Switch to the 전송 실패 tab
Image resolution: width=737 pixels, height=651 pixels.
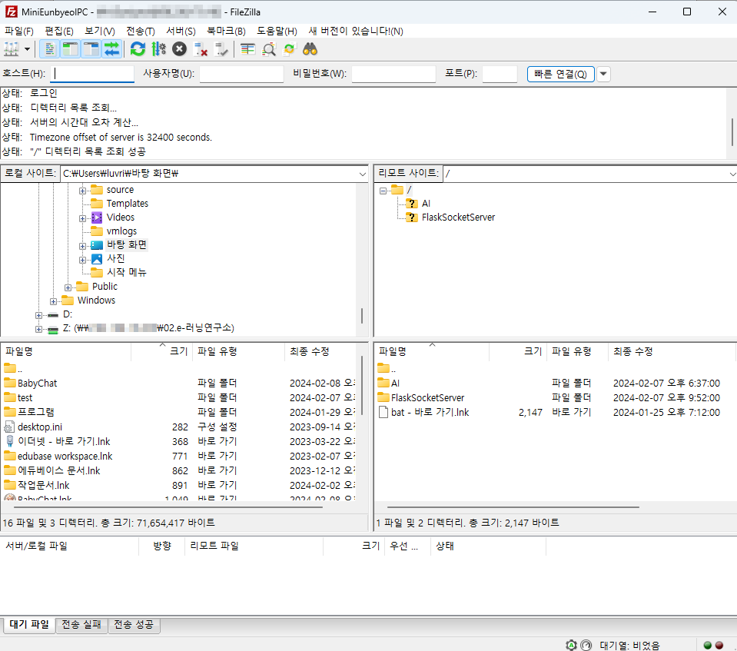(x=81, y=624)
